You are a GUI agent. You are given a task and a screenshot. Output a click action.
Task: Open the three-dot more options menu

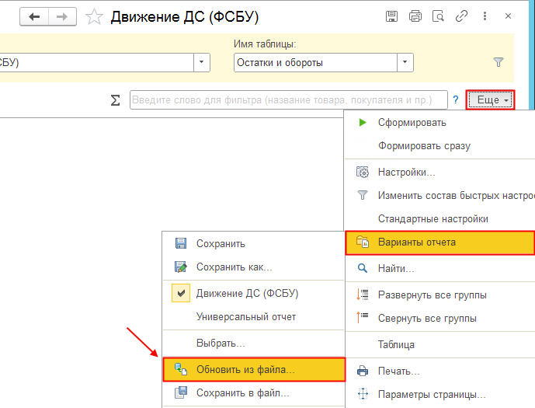click(485, 16)
